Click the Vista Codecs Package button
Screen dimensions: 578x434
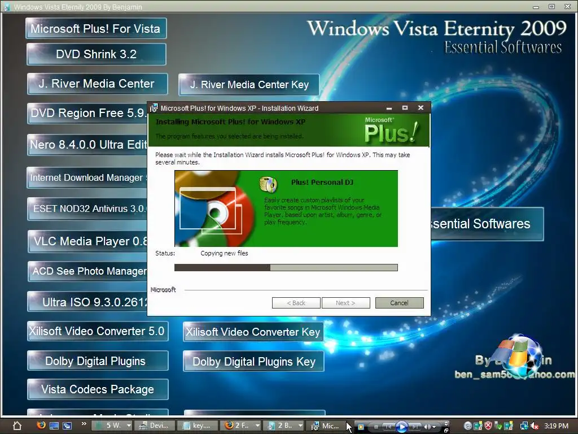point(98,389)
